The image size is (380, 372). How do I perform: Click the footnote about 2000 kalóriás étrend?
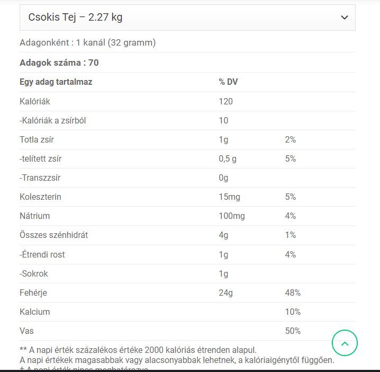pos(138,350)
